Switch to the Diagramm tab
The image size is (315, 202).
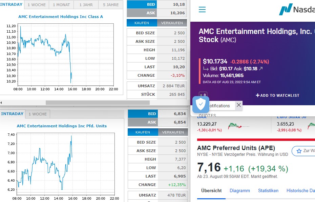240,190
